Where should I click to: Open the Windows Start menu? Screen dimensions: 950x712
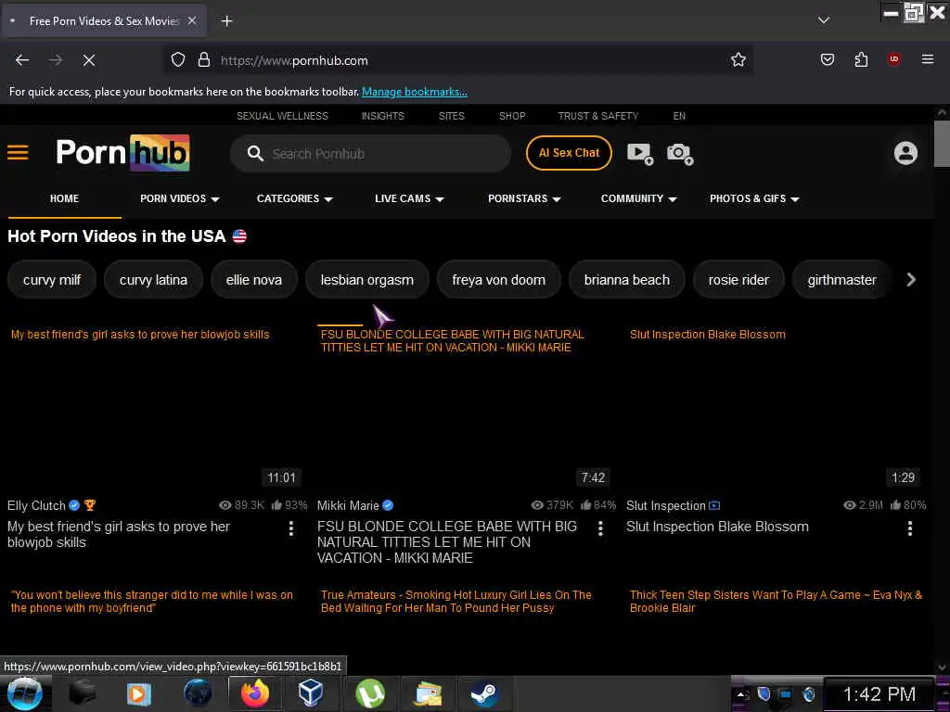(24, 693)
